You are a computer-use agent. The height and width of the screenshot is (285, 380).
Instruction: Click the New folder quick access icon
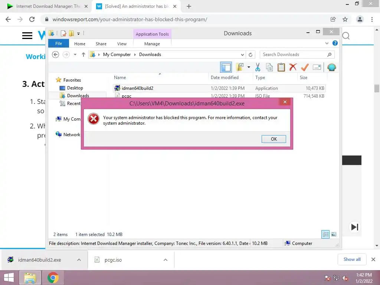pyautogui.click(x=71, y=33)
